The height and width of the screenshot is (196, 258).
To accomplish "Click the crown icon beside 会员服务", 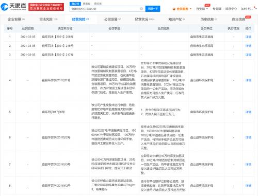I will 174,9.
